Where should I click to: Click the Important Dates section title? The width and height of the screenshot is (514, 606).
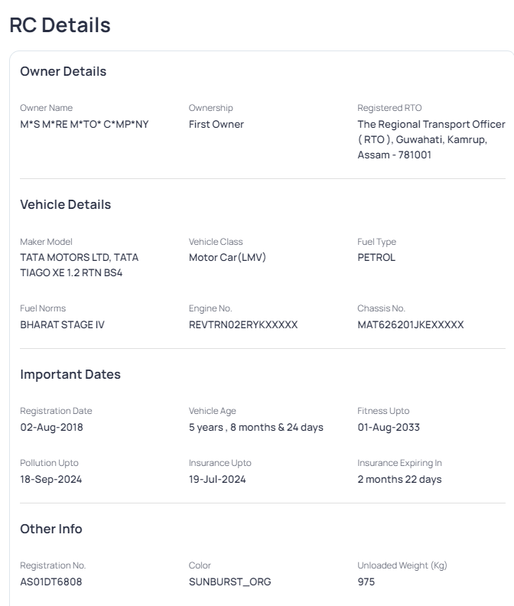[x=70, y=375]
